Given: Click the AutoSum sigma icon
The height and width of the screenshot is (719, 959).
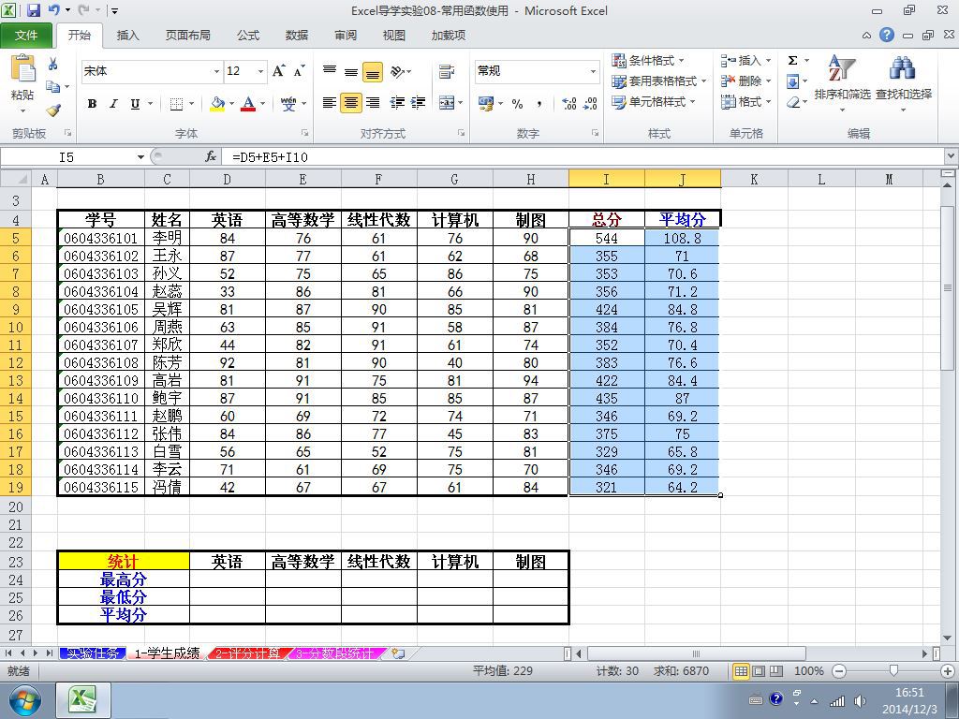Looking at the screenshot, I should point(792,61).
